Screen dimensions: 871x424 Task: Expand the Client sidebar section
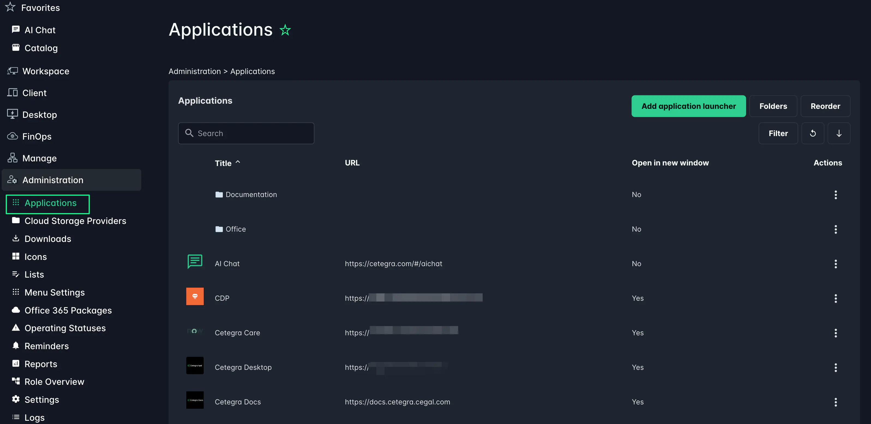click(x=34, y=93)
